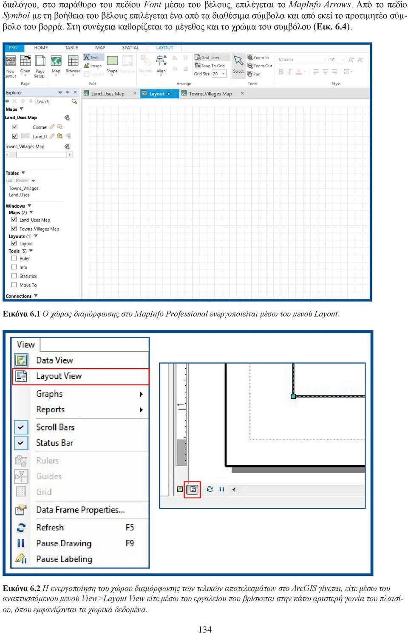The height and width of the screenshot is (633, 408).
Task: Click the Explorer search field
Action: click(53, 101)
